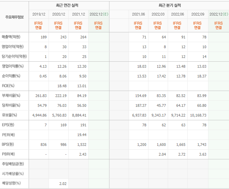The image size is (229, 189).
Task: Click reserve ratio value 10,168.73
Action: click(198, 115)
